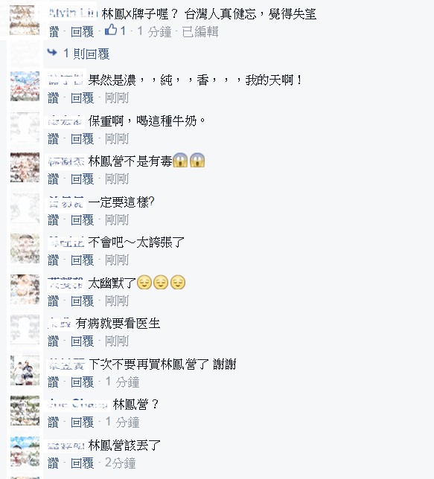Open profile picture beside 太幽默了 comment
Image resolution: width=434 pixels, height=479 pixels.
coord(25,289)
